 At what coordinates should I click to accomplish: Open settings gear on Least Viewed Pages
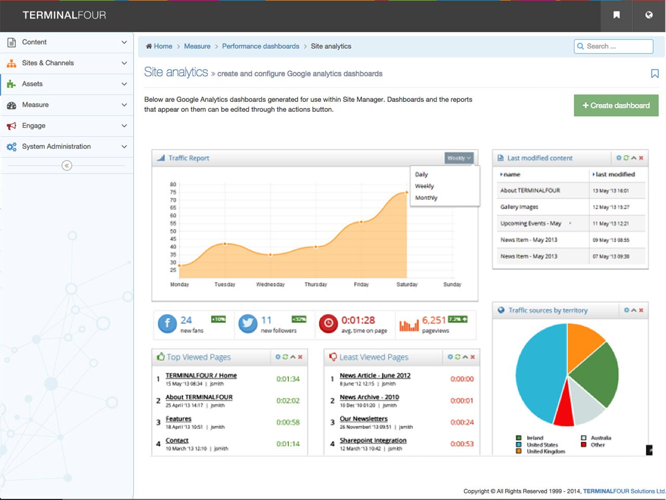pyautogui.click(x=451, y=357)
